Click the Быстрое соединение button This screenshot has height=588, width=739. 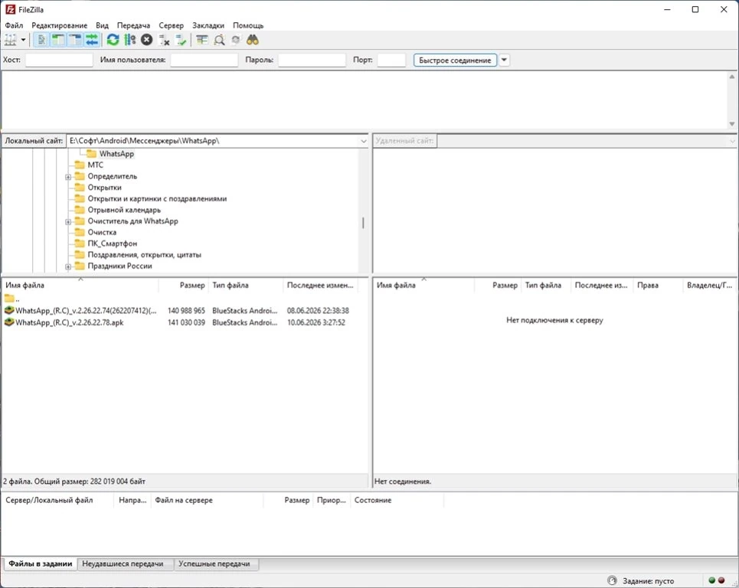[x=455, y=60]
